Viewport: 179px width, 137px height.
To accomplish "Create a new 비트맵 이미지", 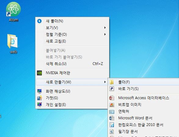I will 144,105.
